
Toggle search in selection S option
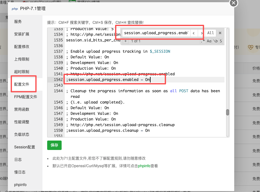(221, 41)
